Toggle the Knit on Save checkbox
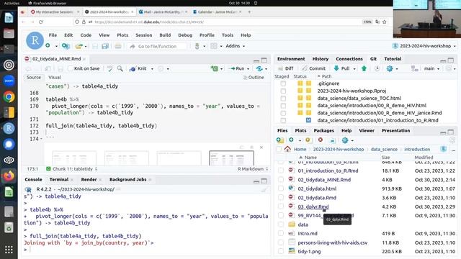The height and width of the screenshot is (259, 461). [x=71, y=68]
